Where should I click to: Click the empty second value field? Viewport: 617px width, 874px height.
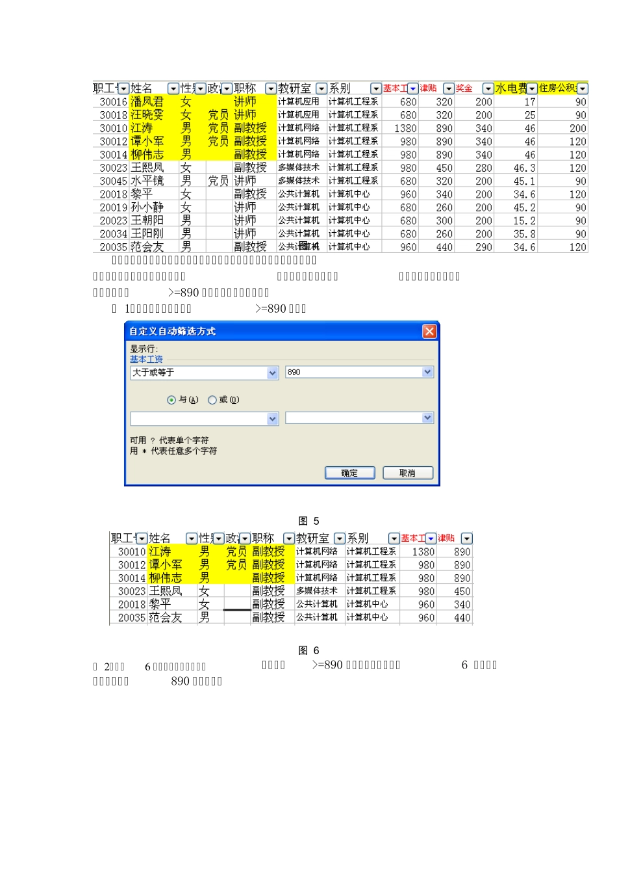pyautogui.click(x=359, y=418)
